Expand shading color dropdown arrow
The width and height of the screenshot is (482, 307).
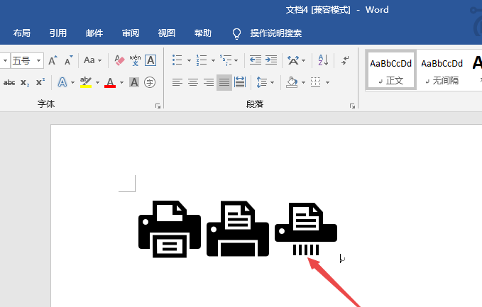click(303, 82)
